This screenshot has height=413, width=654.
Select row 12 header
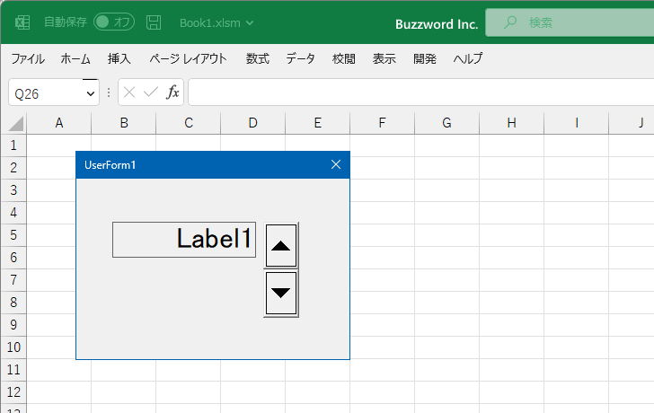click(13, 392)
